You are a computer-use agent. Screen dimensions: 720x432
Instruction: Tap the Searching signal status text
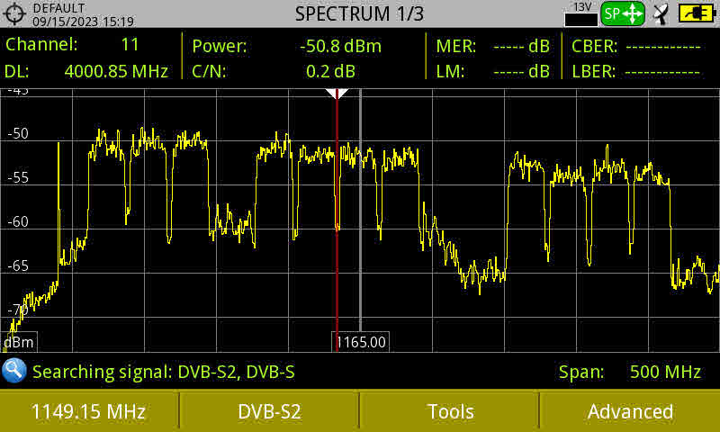164,372
